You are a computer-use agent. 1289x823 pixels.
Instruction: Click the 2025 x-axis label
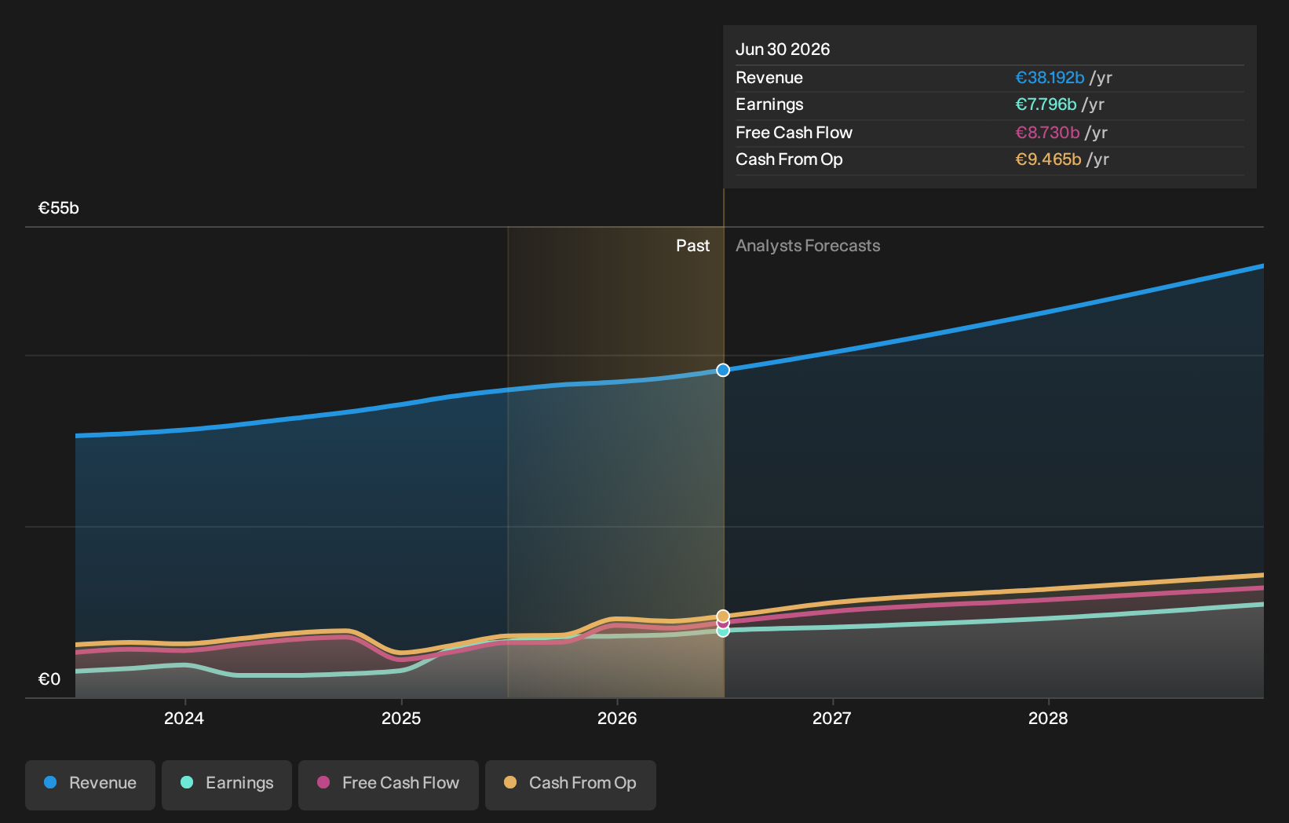click(x=401, y=718)
